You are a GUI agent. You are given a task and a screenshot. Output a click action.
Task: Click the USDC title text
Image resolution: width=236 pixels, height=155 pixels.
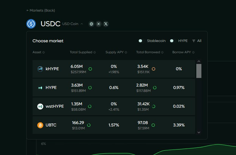(x=50, y=24)
